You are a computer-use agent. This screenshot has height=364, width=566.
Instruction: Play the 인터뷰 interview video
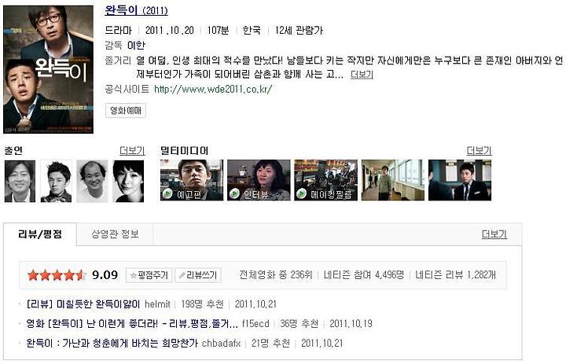[x=259, y=180]
